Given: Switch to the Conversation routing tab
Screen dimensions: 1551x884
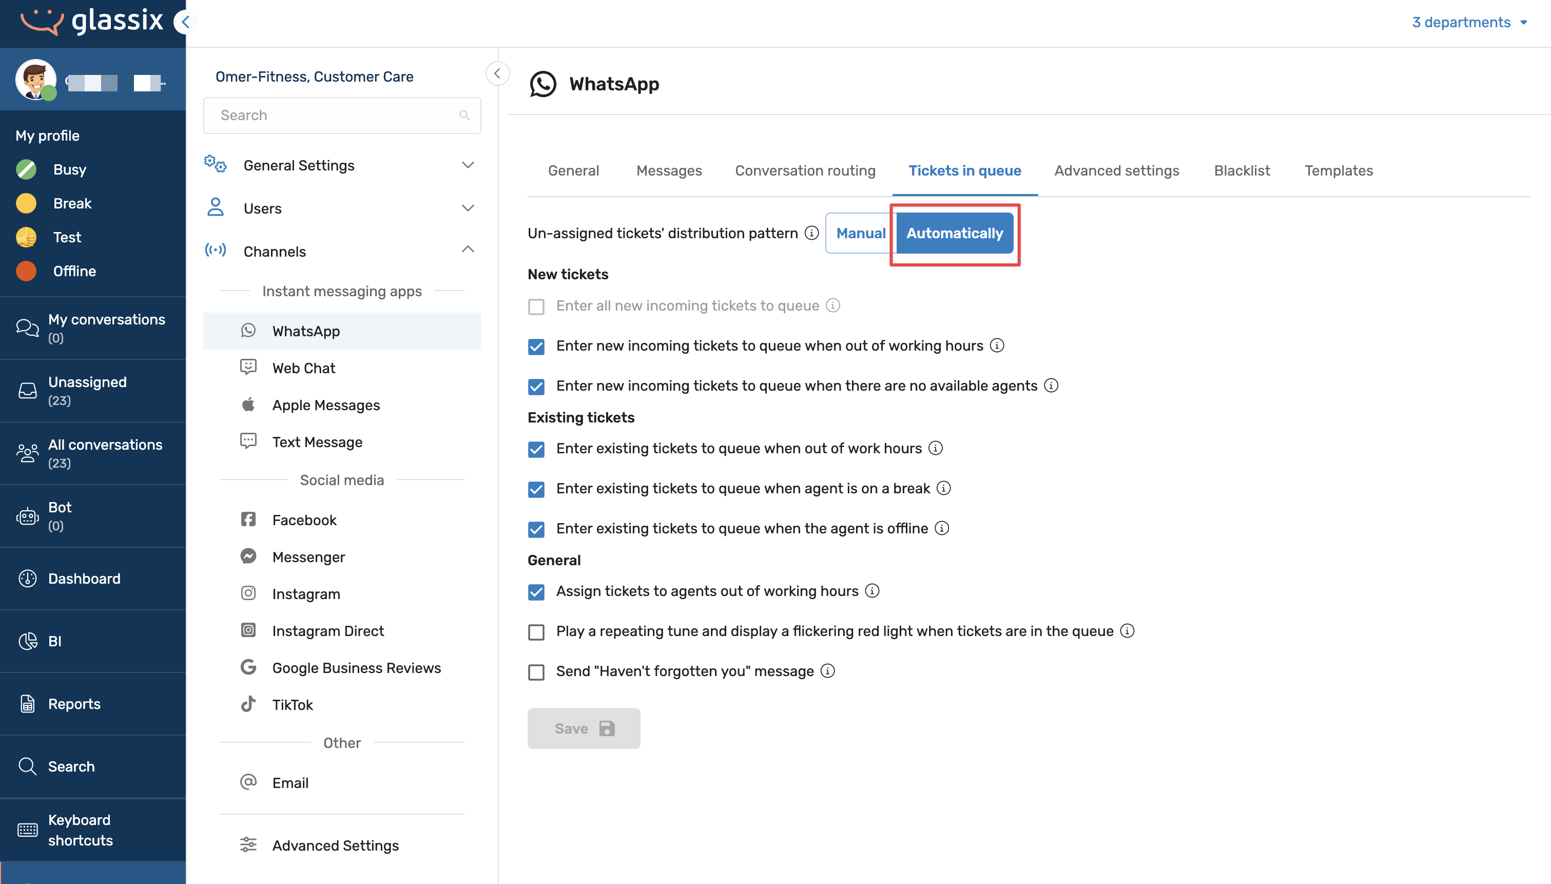Looking at the screenshot, I should (x=805, y=170).
